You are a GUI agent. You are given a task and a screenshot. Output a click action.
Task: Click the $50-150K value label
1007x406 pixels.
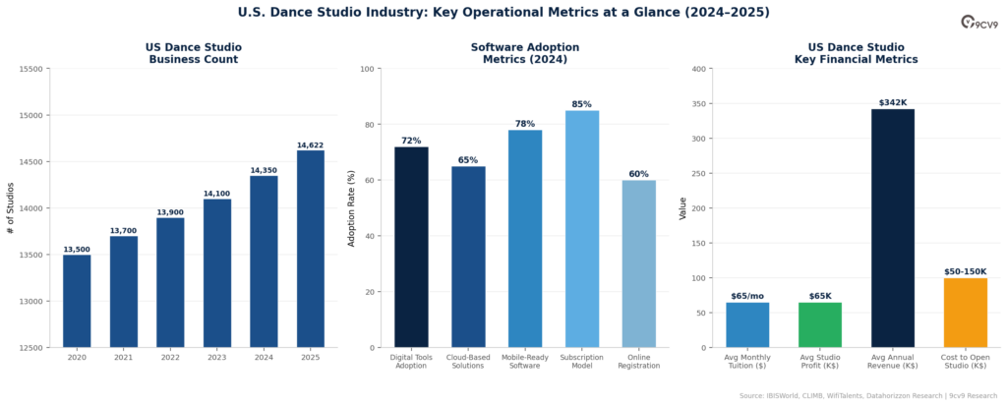pyautogui.click(x=966, y=272)
